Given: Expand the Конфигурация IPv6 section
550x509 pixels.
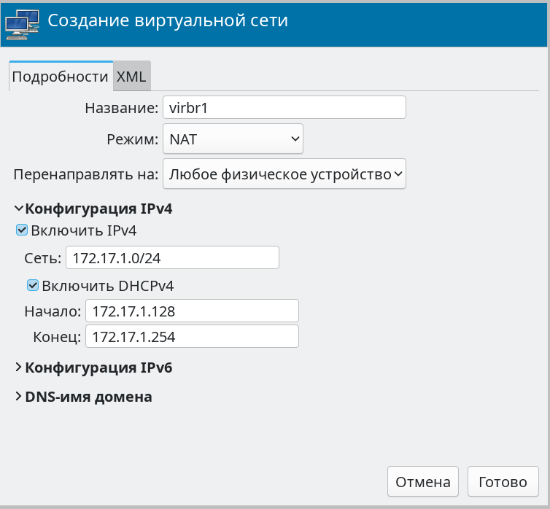Looking at the screenshot, I should click(19, 368).
